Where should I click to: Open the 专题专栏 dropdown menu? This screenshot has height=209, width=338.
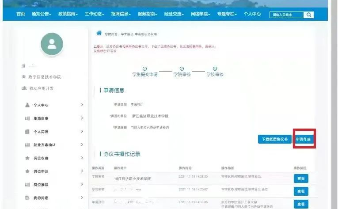pos(227,14)
